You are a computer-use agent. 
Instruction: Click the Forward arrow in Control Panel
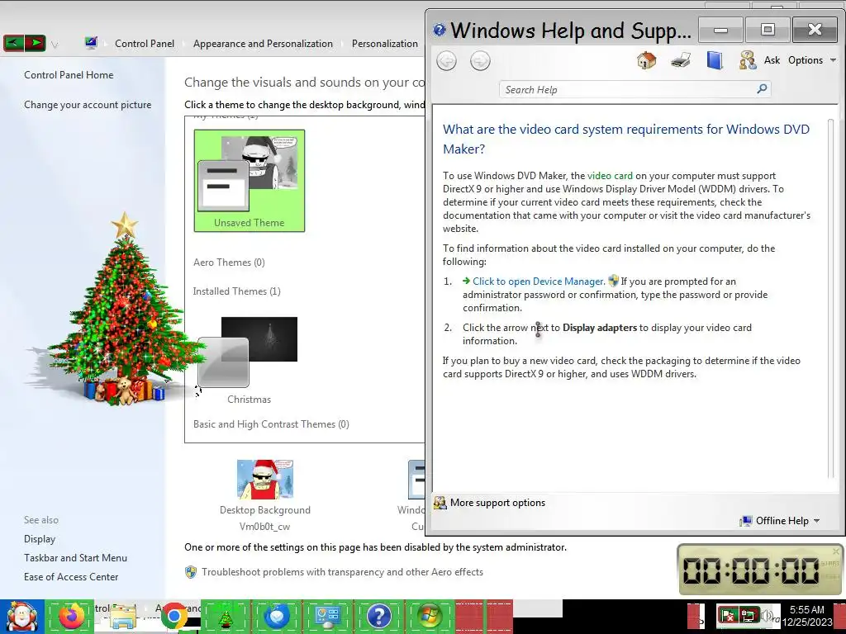(35, 43)
